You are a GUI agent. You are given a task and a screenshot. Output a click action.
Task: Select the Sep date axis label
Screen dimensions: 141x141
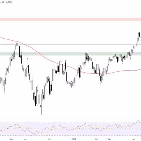25,139
